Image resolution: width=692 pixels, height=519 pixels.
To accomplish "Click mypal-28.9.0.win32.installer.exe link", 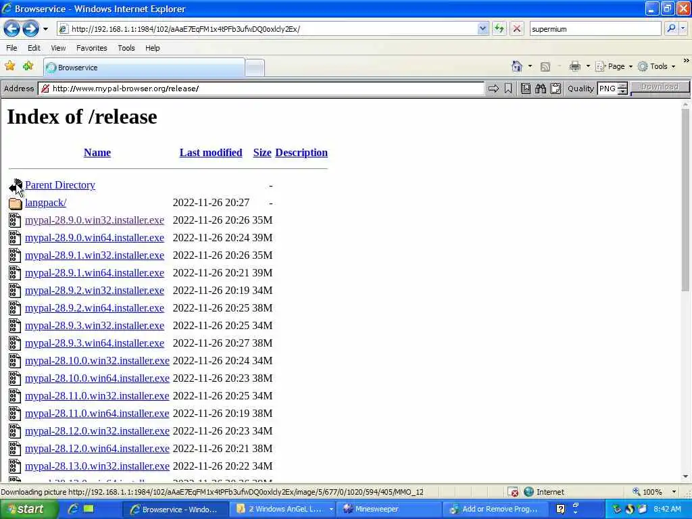I will (95, 220).
